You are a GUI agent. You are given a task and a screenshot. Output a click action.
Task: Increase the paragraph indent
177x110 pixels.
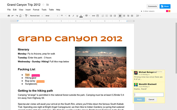click(x=115, y=16)
